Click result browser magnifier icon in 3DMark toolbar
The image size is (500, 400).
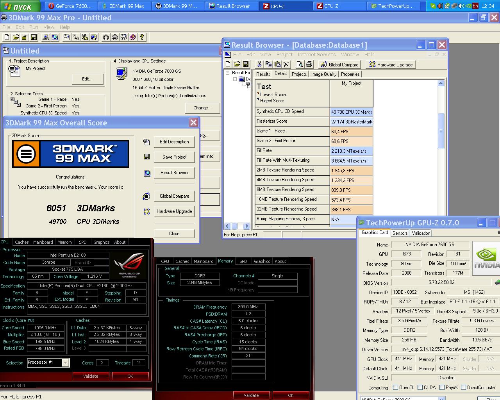pos(55,37)
